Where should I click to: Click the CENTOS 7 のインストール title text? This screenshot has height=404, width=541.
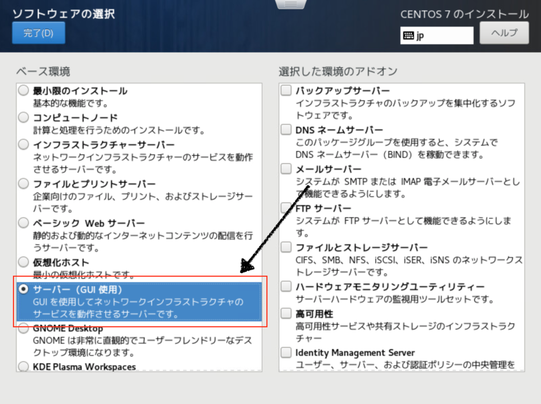pos(464,14)
